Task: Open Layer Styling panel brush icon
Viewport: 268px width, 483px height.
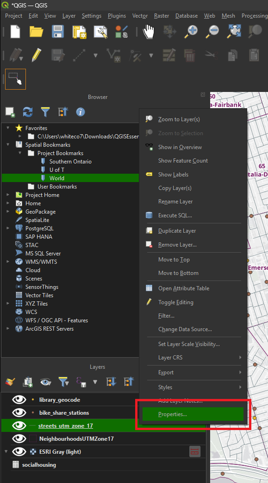Action: 11,382
